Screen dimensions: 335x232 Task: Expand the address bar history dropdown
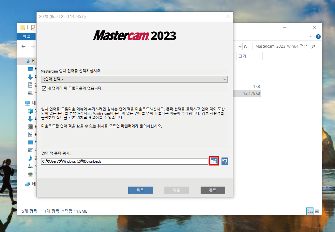pyautogui.click(x=240, y=46)
